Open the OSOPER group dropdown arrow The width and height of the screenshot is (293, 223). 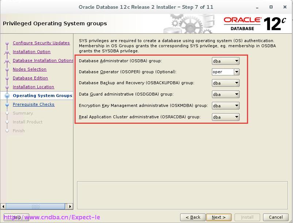237,72
